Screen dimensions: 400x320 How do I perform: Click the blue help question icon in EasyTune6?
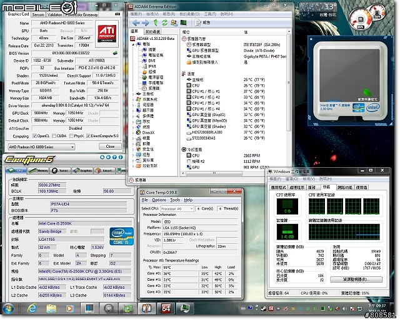[114, 157]
